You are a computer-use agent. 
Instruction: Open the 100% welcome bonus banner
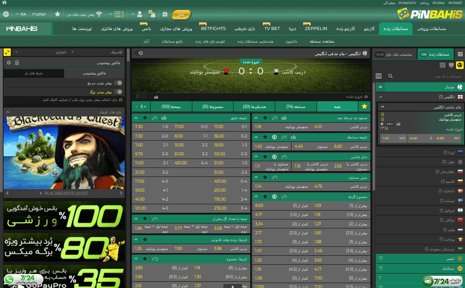[64, 215]
